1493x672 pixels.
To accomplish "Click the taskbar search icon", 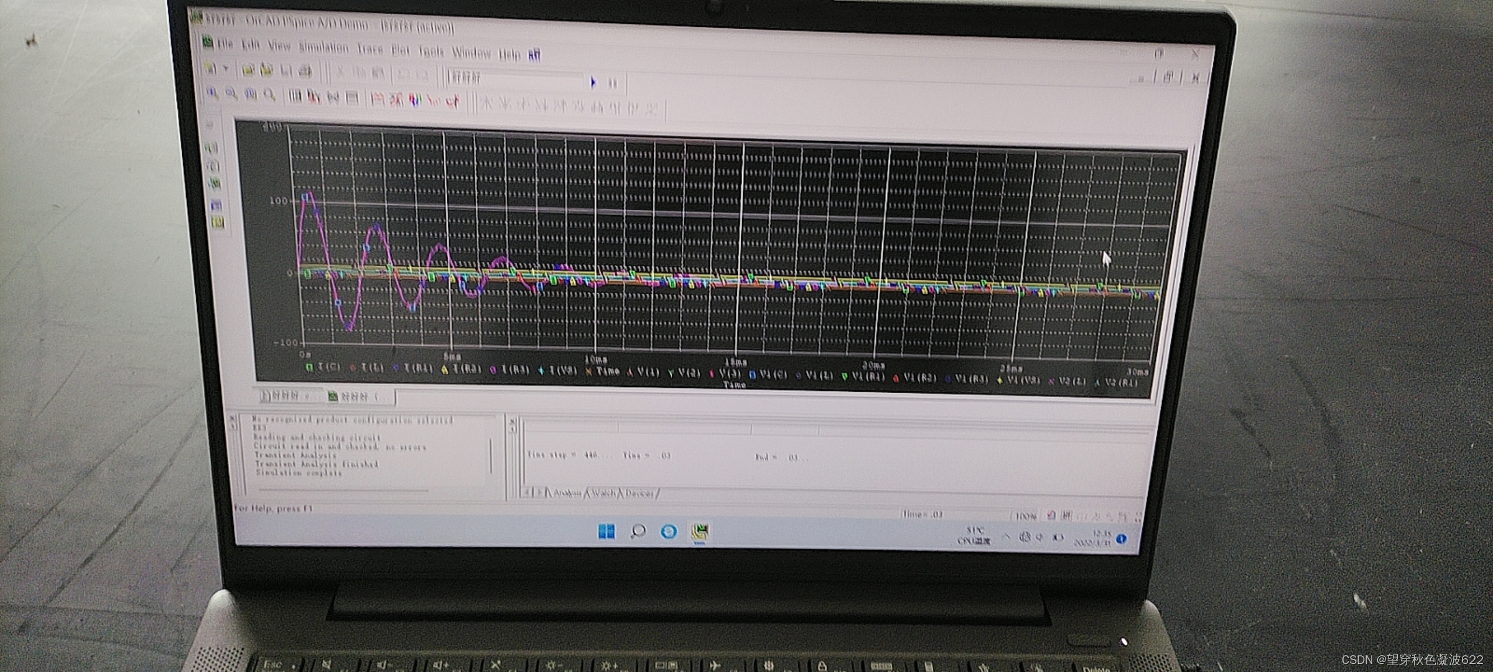I will (x=638, y=531).
